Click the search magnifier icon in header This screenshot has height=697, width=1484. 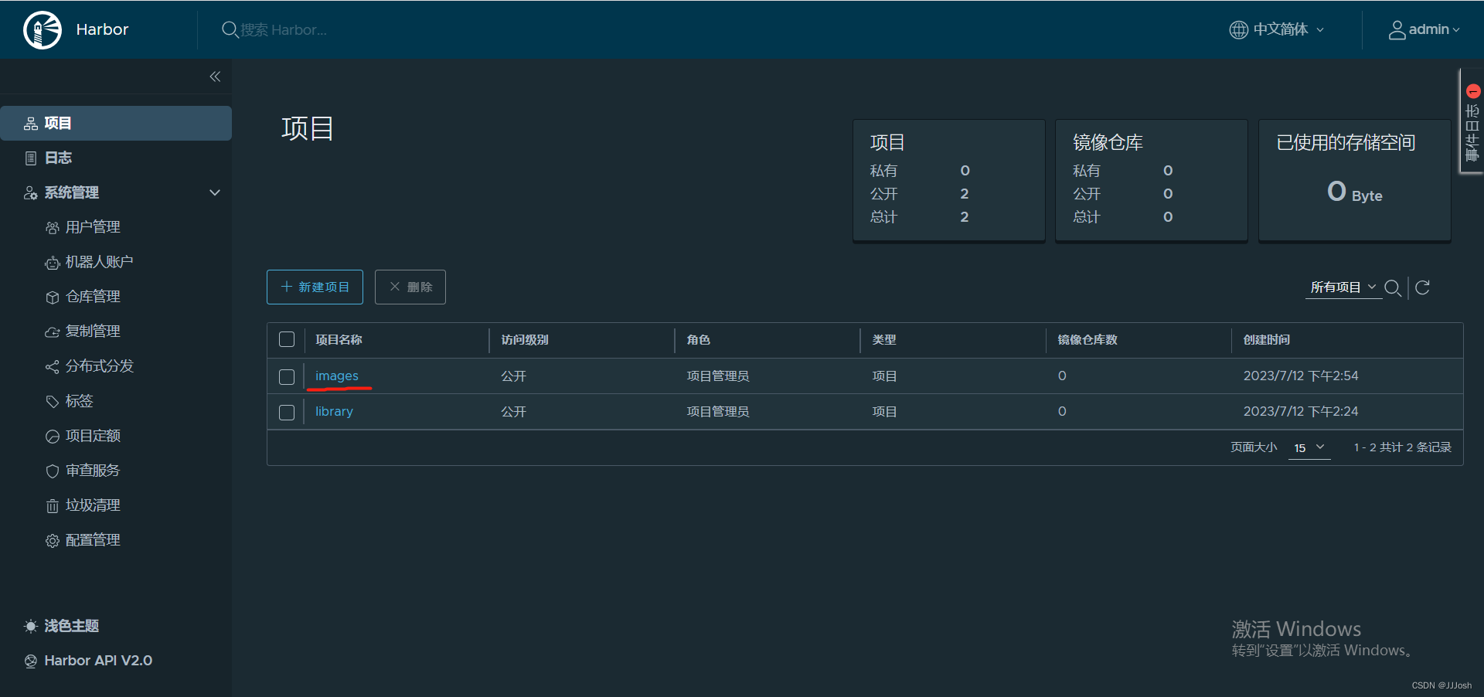coord(230,29)
